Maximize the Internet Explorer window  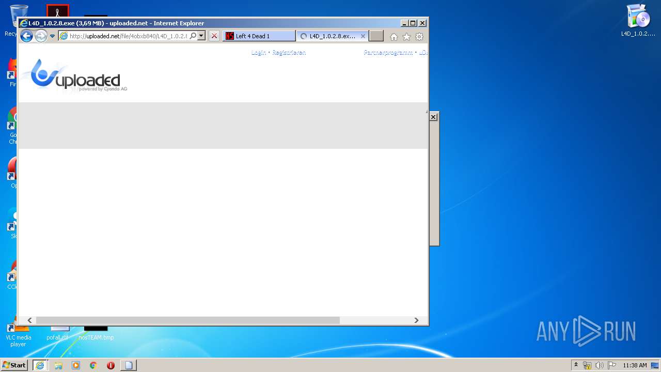413,23
